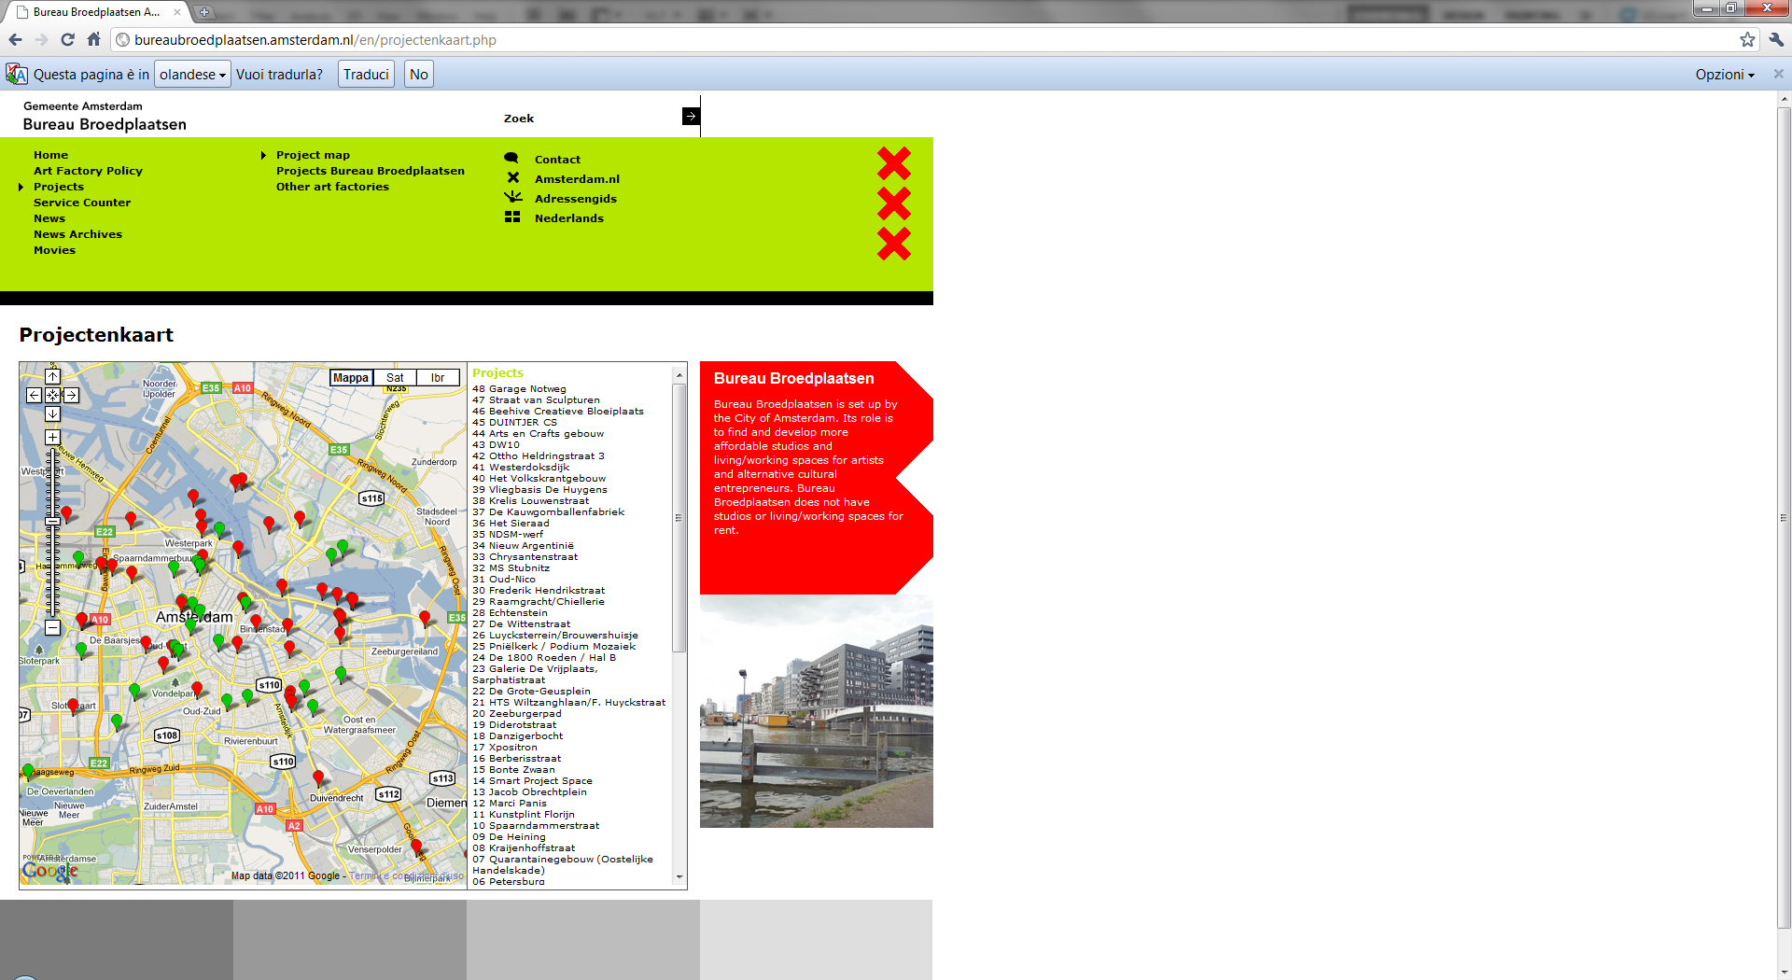Submit search with black arrow button
This screenshot has height=980, width=1792.
point(691,116)
